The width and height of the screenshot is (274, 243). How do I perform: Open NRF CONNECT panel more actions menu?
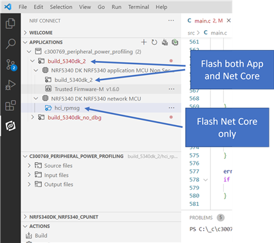pos(171,21)
